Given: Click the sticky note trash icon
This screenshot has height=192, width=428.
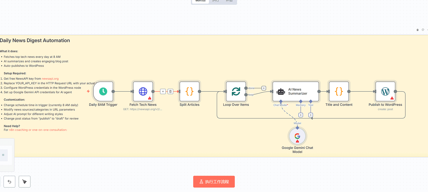Looking at the screenshot, I should click(x=418, y=30).
